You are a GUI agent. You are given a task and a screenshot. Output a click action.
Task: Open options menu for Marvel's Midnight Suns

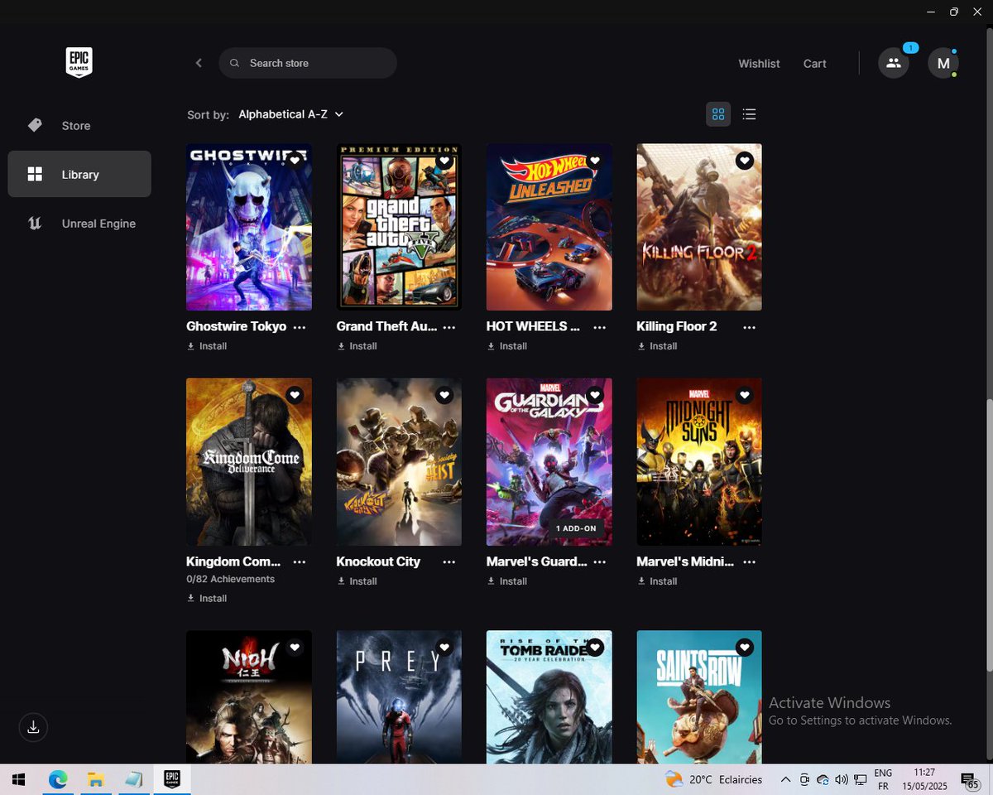(x=749, y=562)
